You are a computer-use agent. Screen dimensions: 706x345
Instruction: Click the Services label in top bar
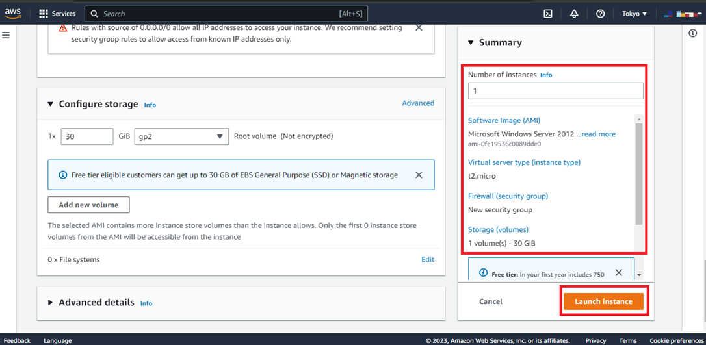pyautogui.click(x=64, y=14)
